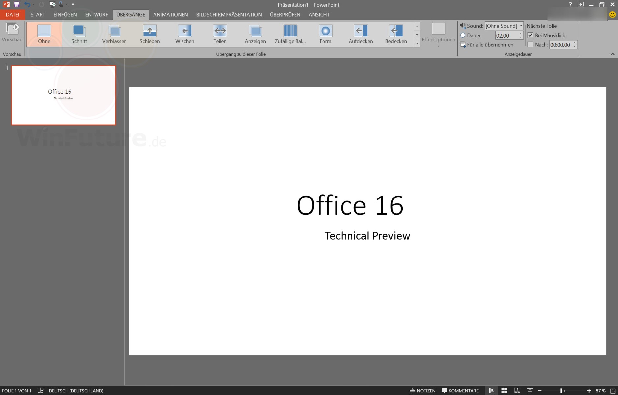The height and width of the screenshot is (395, 618).
Task: Click DEUTSCH (DEUTSCHLAND) language indicator
Action: 76,391
